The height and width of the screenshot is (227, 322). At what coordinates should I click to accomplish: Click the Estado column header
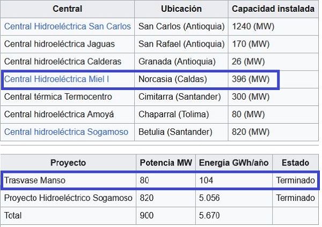point(295,163)
